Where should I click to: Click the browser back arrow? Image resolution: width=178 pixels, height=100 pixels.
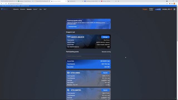click(1, 4)
